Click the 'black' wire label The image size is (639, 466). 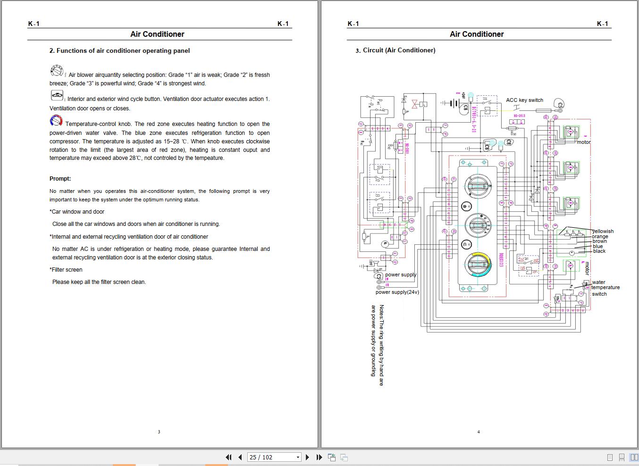click(x=599, y=251)
